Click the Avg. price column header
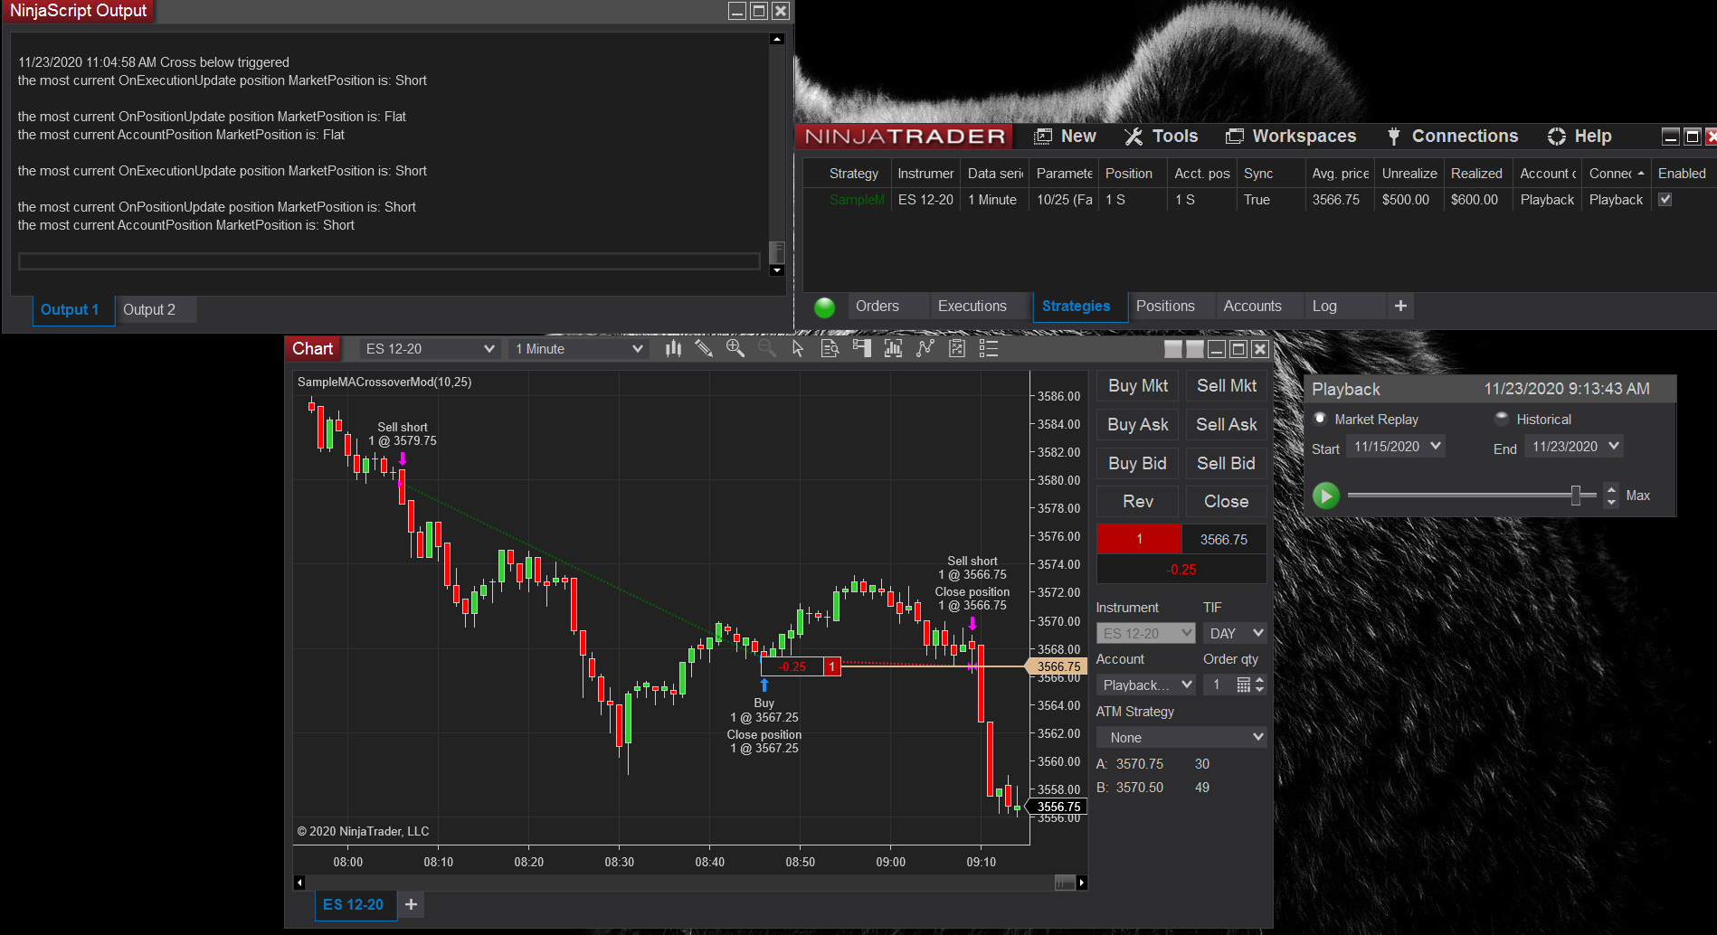1717x935 pixels. tap(1340, 174)
